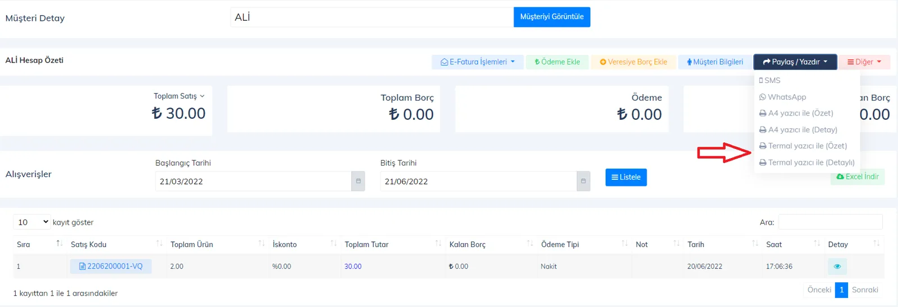This screenshot has height=307, width=898.
Task: Open sale code 2206200001-VQ
Action: tap(111, 266)
